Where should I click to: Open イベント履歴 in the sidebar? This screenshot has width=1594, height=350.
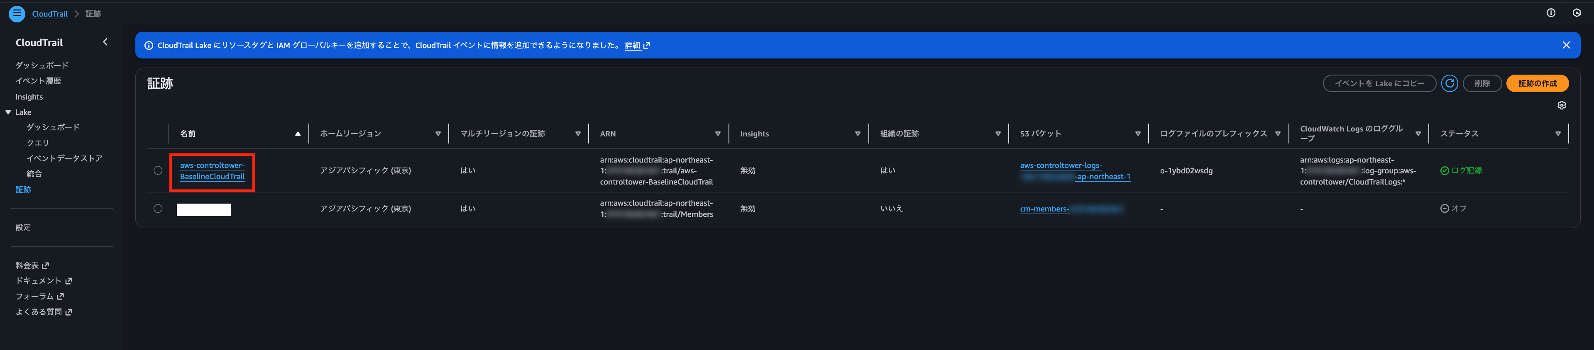coord(38,81)
